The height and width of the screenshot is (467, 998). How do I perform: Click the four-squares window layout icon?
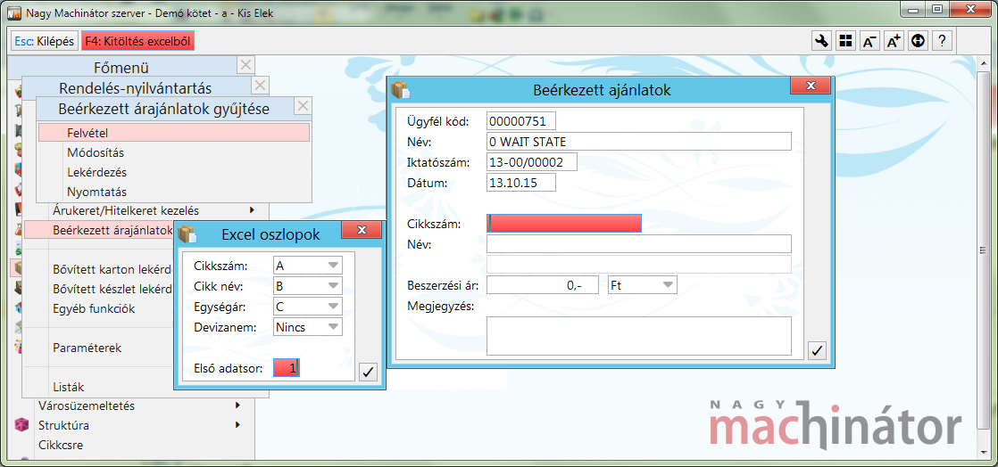tap(845, 41)
